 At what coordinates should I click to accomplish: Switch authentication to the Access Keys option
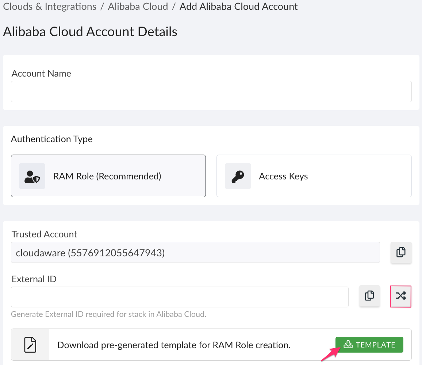314,176
